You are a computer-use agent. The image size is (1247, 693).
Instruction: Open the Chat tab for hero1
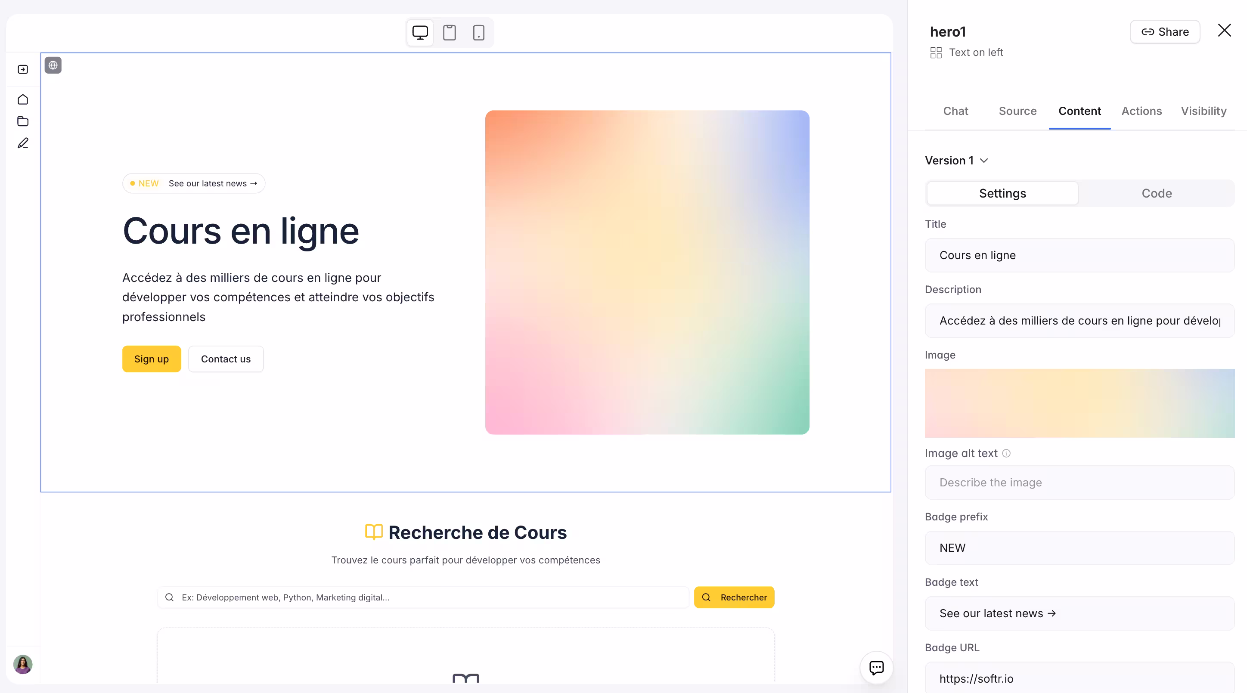click(x=955, y=111)
